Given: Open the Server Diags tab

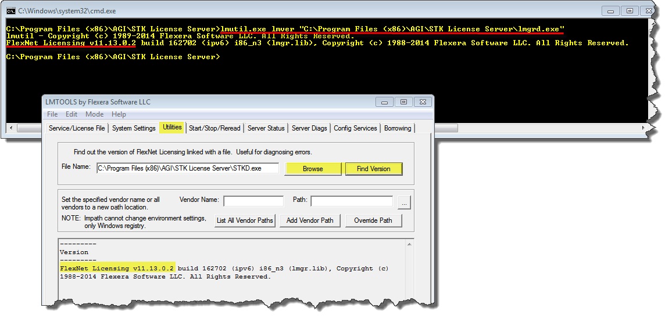Looking at the screenshot, I should [309, 128].
